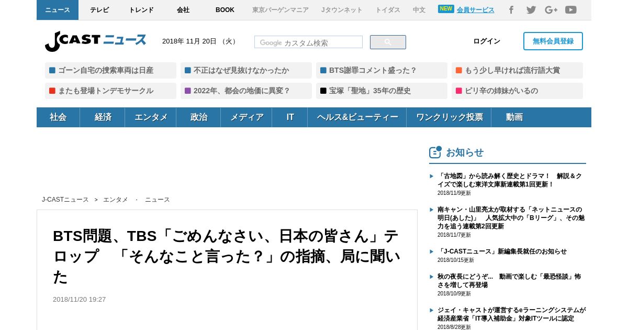The width and height of the screenshot is (628, 330).
Task: Open the Twitter bird icon
Action: [531, 9]
